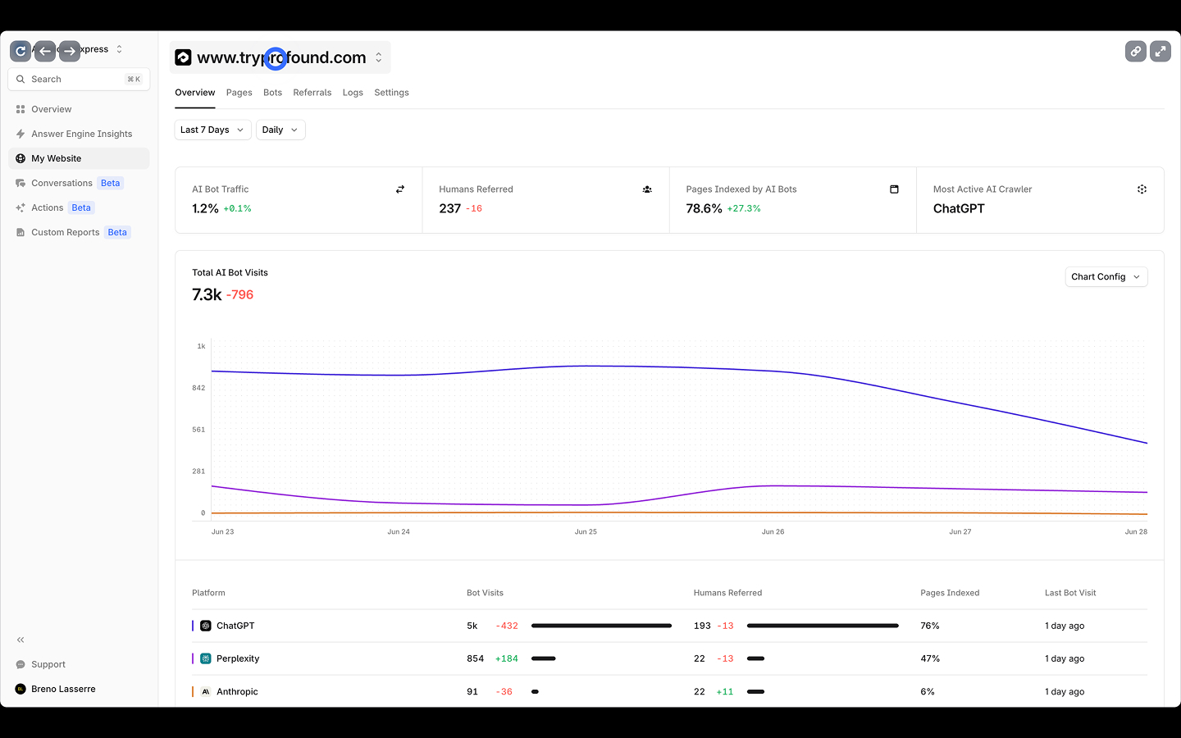Click the search magnifier icon
Viewport: 1181px width, 738px height.
[x=21, y=80]
